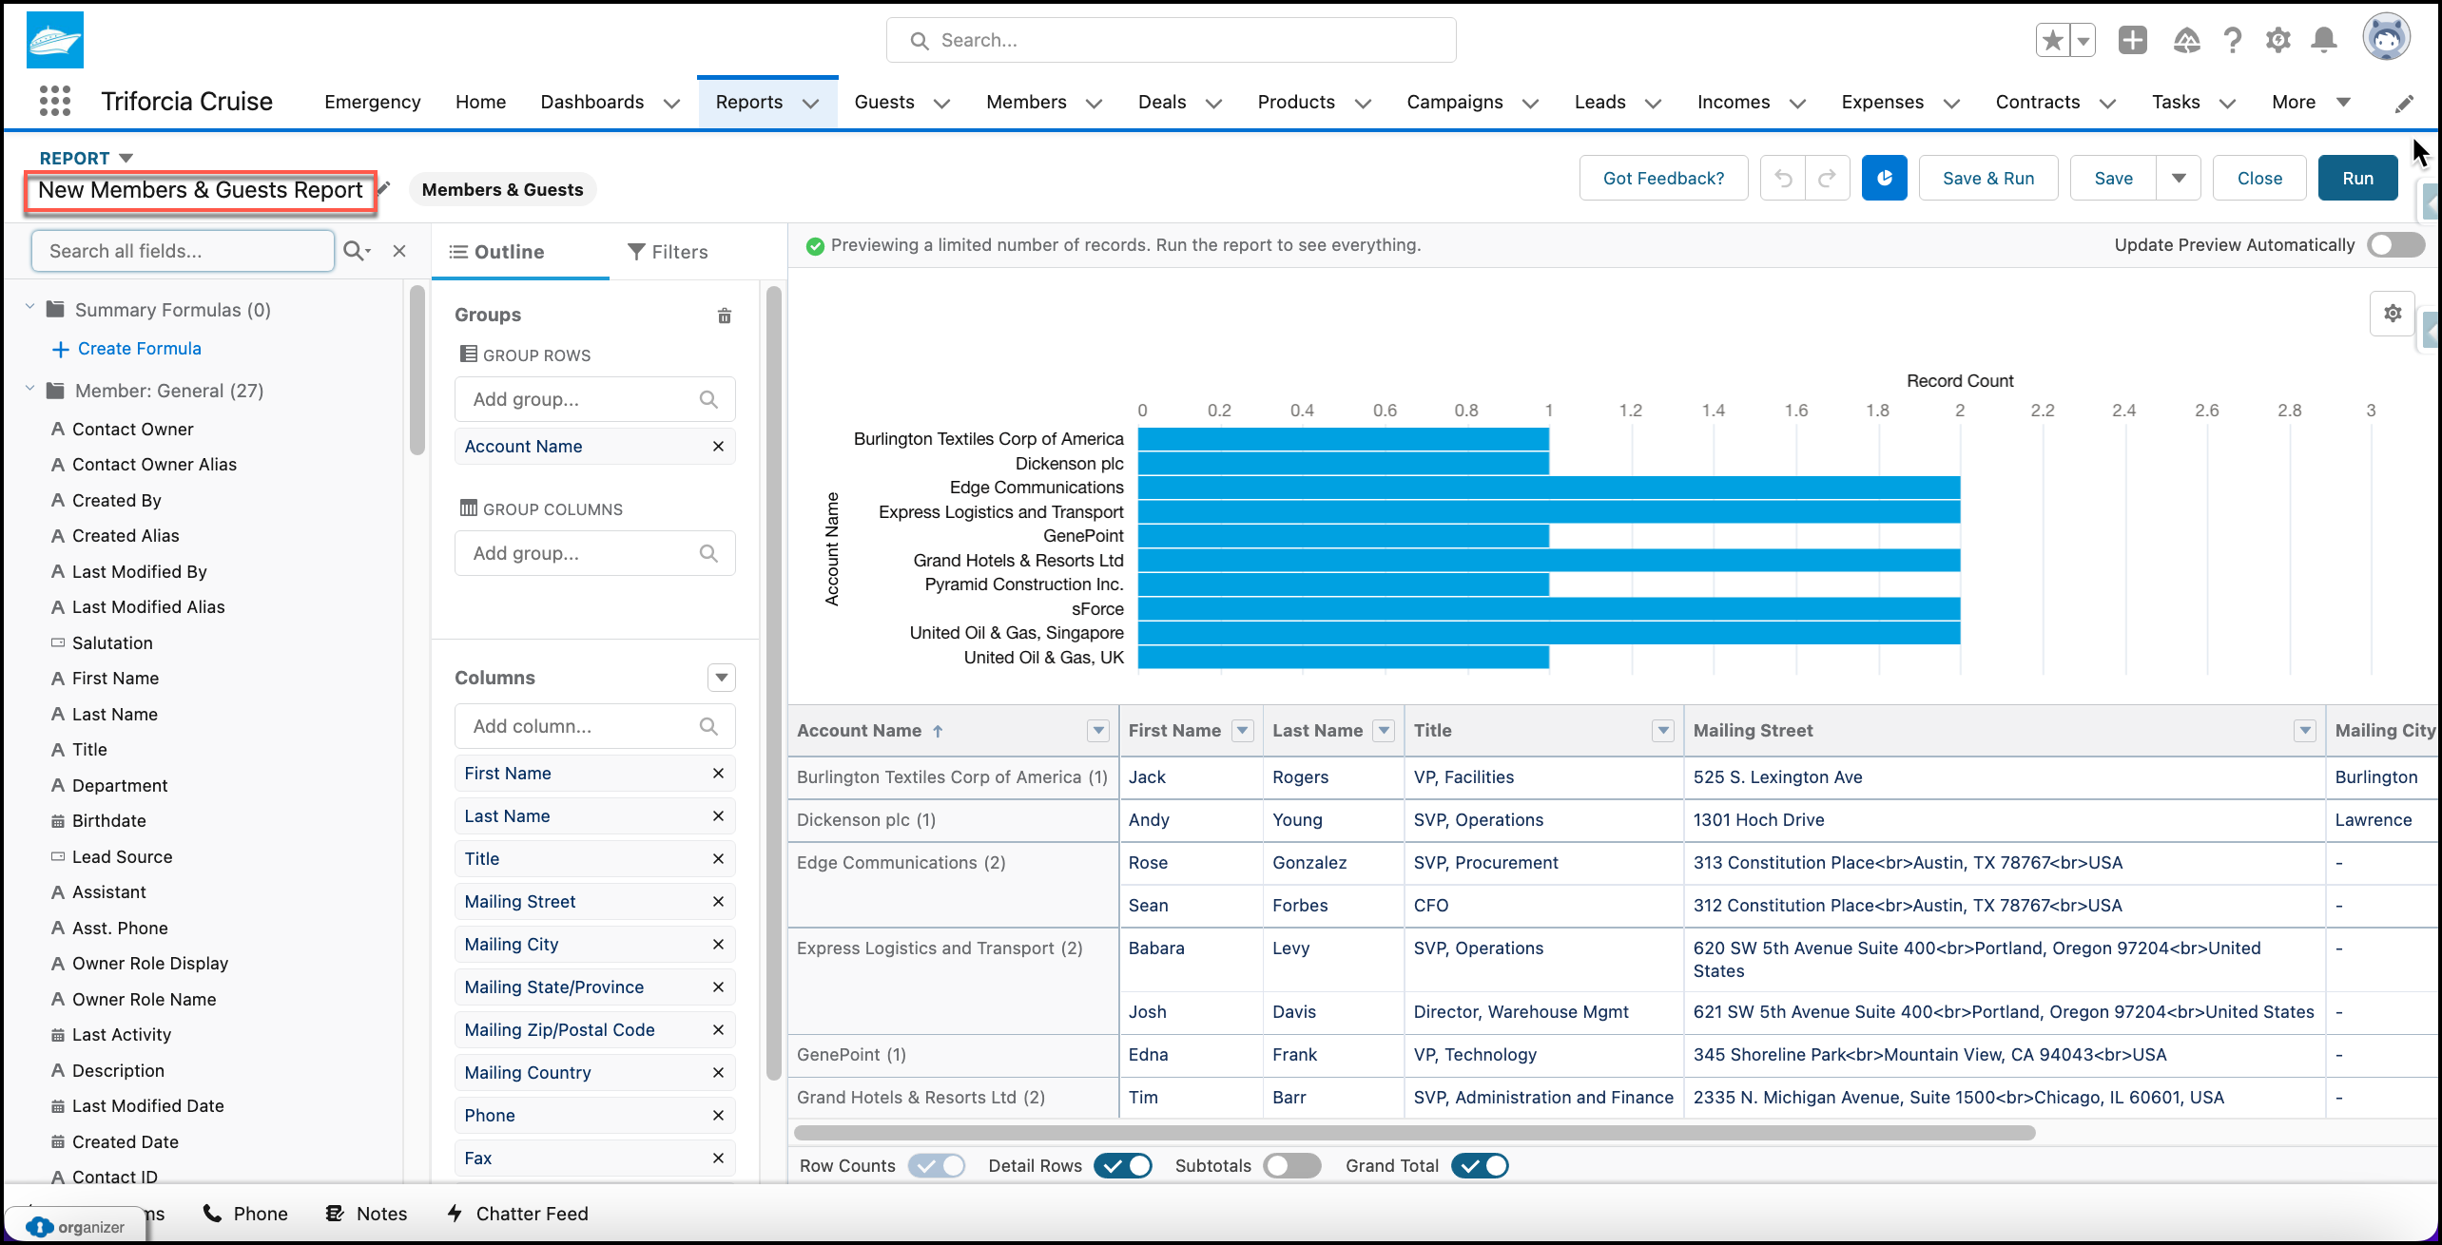Screen dimensions: 2442x1245
Task: Toggle the Row Counts switch
Action: pos(936,1165)
